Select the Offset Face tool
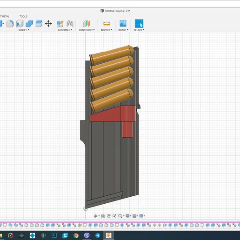The width and height of the screenshot is (240, 240). 39,24
